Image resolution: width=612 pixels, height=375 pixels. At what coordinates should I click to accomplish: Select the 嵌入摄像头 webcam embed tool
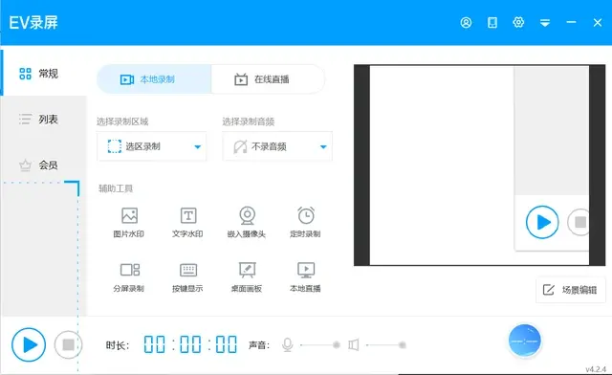[247, 222]
